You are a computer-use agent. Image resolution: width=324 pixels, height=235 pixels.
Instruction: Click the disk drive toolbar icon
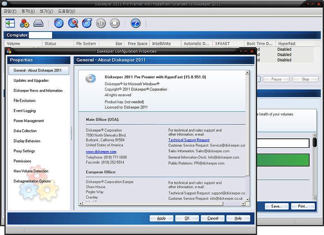point(38,23)
